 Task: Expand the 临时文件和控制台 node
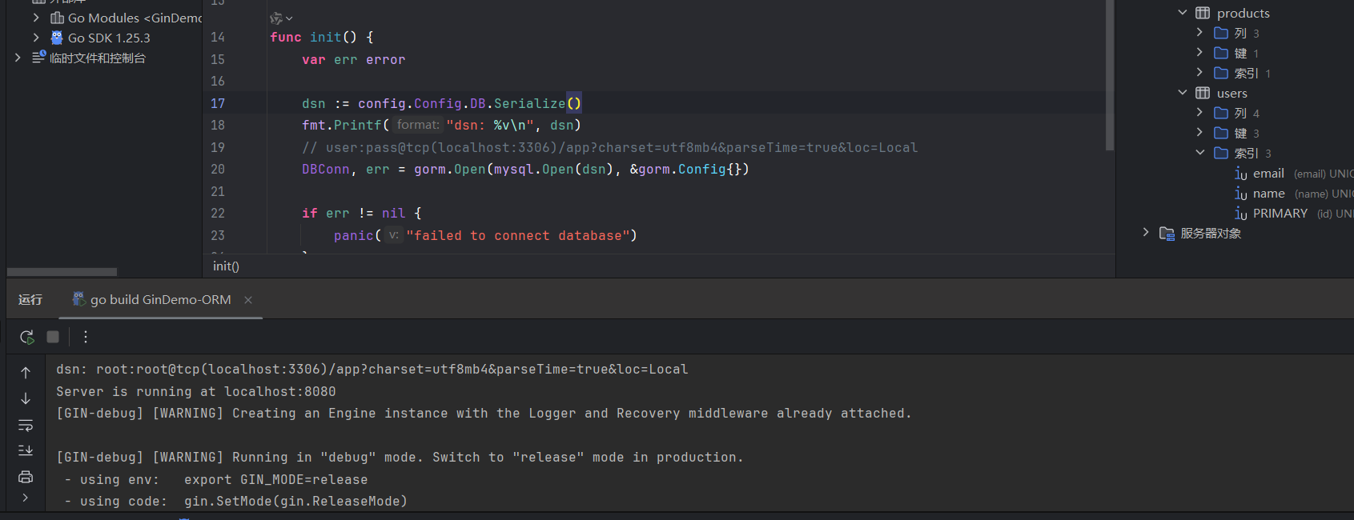[x=18, y=58]
